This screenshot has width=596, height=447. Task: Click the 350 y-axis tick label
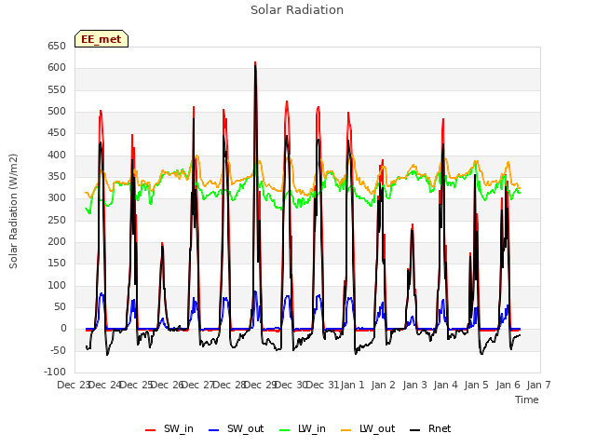click(x=57, y=176)
